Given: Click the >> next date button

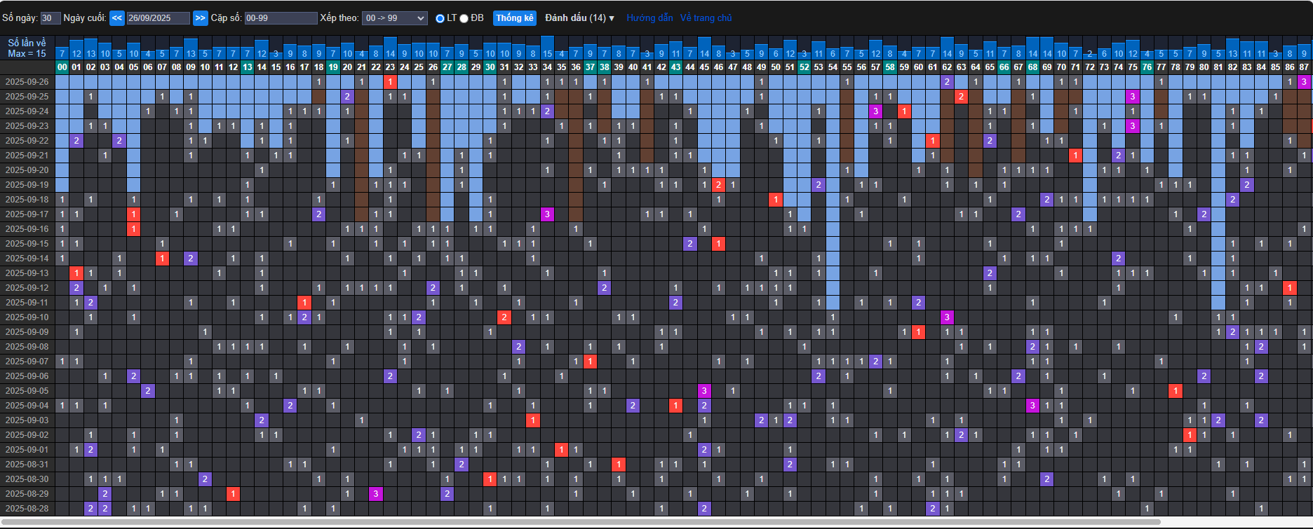Looking at the screenshot, I should point(200,18).
